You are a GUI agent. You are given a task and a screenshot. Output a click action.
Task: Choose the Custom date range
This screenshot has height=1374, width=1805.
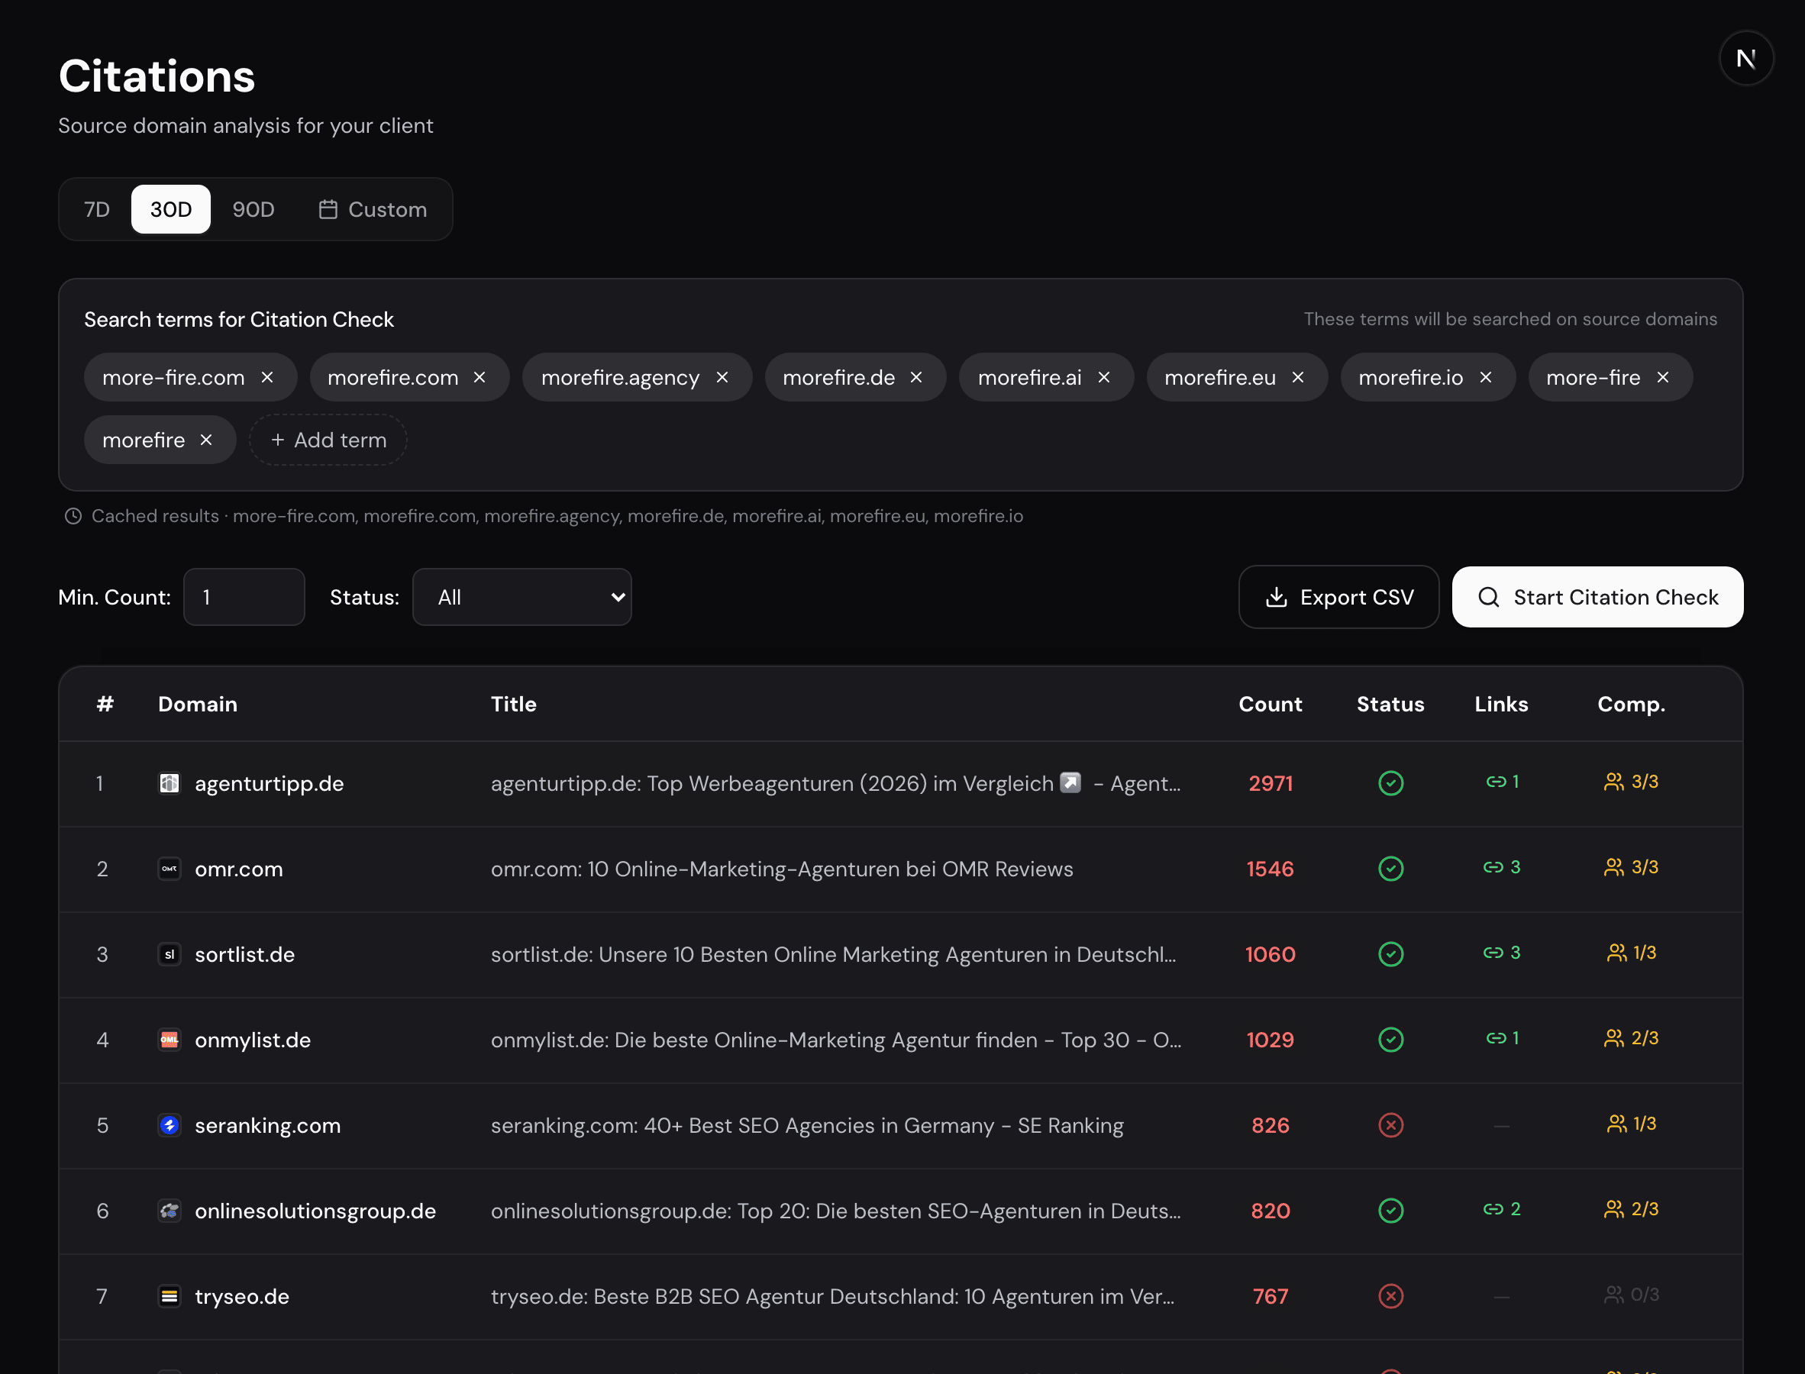coord(372,209)
